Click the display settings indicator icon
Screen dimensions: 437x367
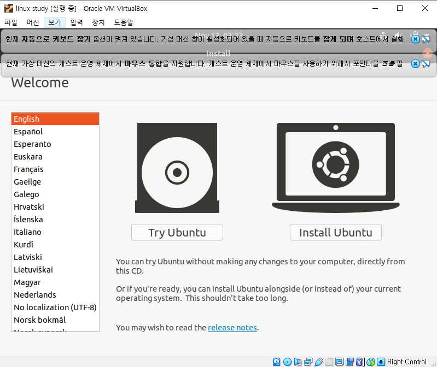(339, 362)
